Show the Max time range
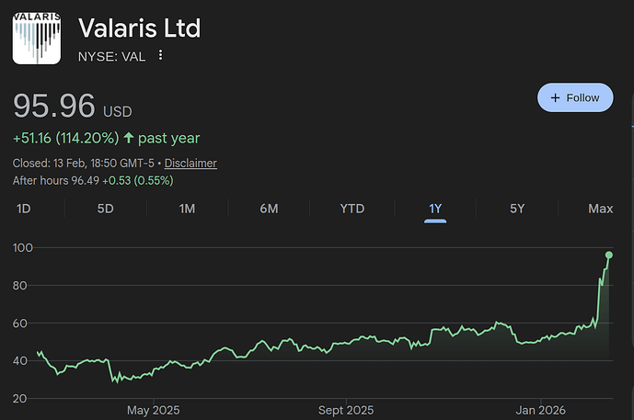Image resolution: width=634 pixels, height=420 pixels. click(600, 209)
